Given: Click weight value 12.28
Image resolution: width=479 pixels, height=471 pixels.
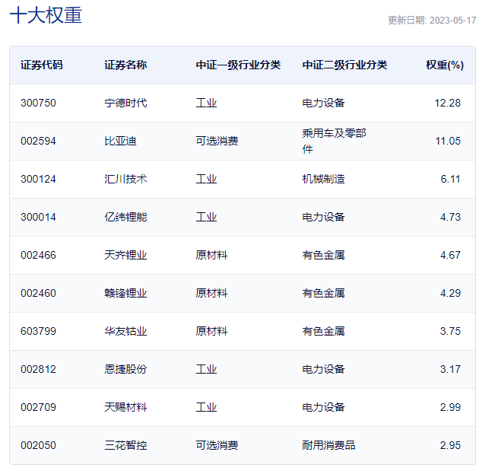Looking at the screenshot, I should pyautogui.click(x=448, y=103).
